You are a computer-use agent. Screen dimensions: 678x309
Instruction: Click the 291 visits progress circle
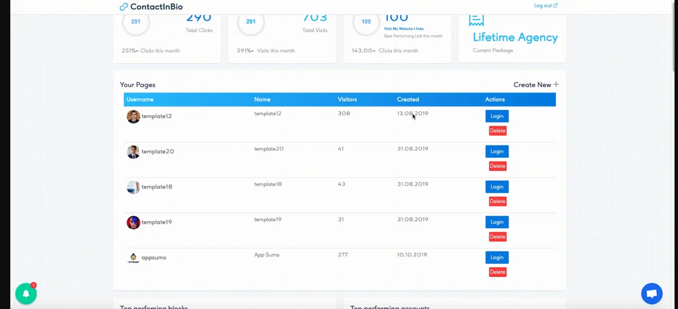[x=251, y=22]
